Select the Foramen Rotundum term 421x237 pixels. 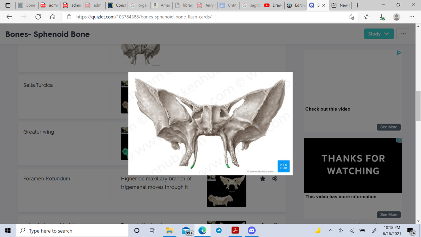[x=47, y=179]
